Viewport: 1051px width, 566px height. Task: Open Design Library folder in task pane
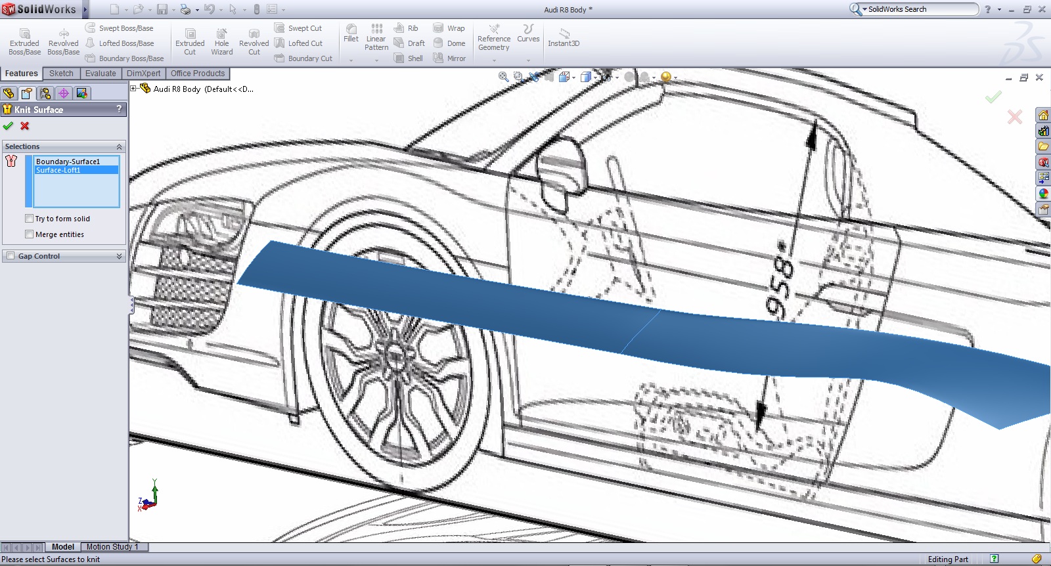tap(1043, 146)
